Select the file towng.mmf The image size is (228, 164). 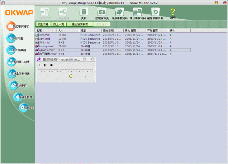click(x=46, y=46)
